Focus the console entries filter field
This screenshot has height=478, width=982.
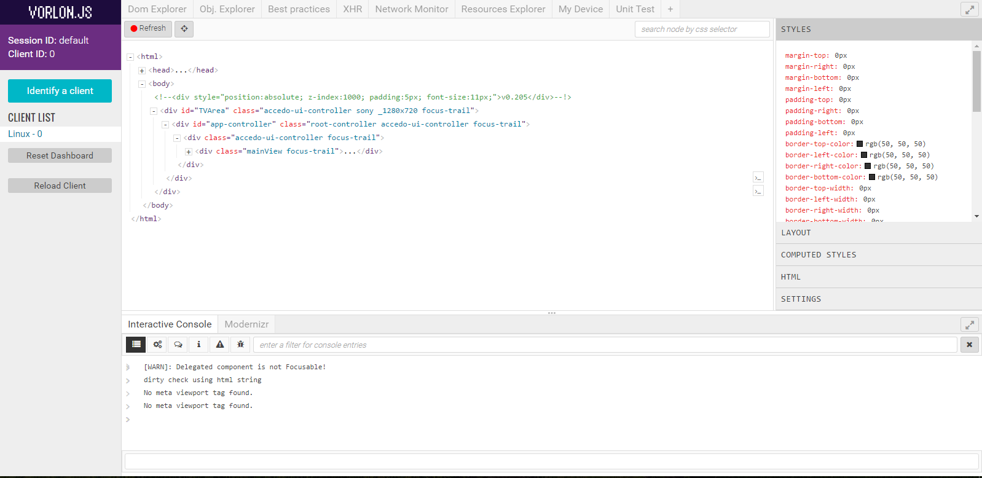click(x=605, y=345)
